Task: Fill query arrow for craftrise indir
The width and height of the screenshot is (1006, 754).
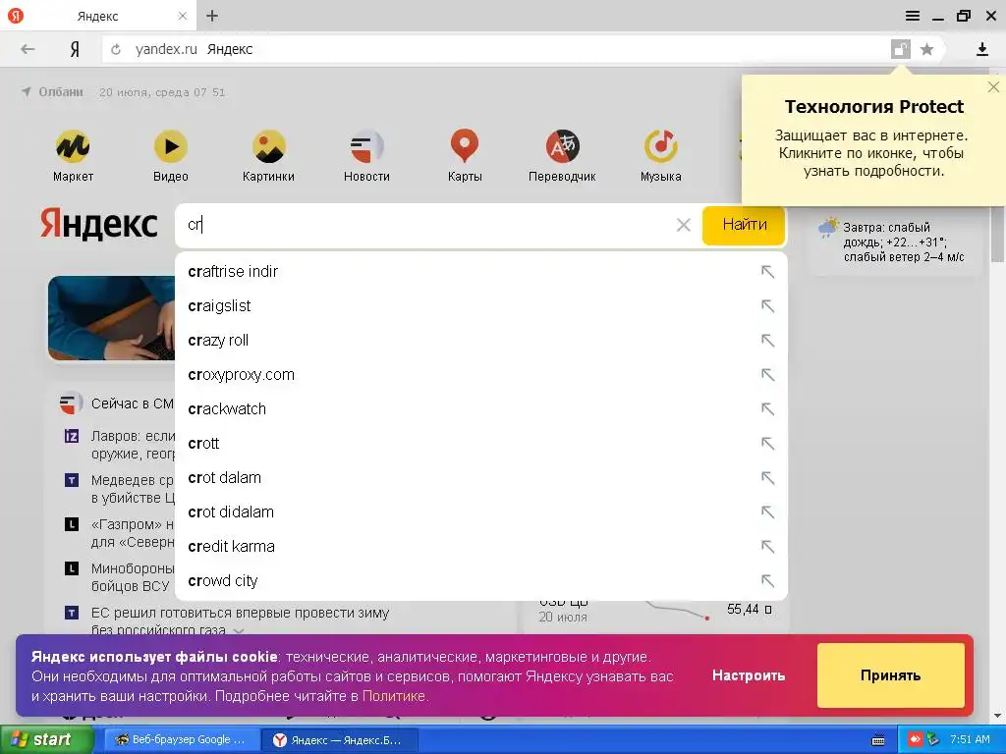Action: click(767, 272)
